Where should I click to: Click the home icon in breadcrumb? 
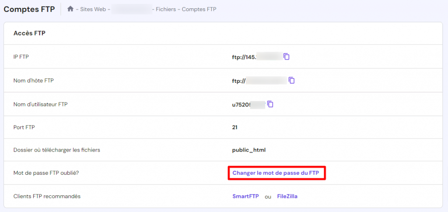click(70, 9)
